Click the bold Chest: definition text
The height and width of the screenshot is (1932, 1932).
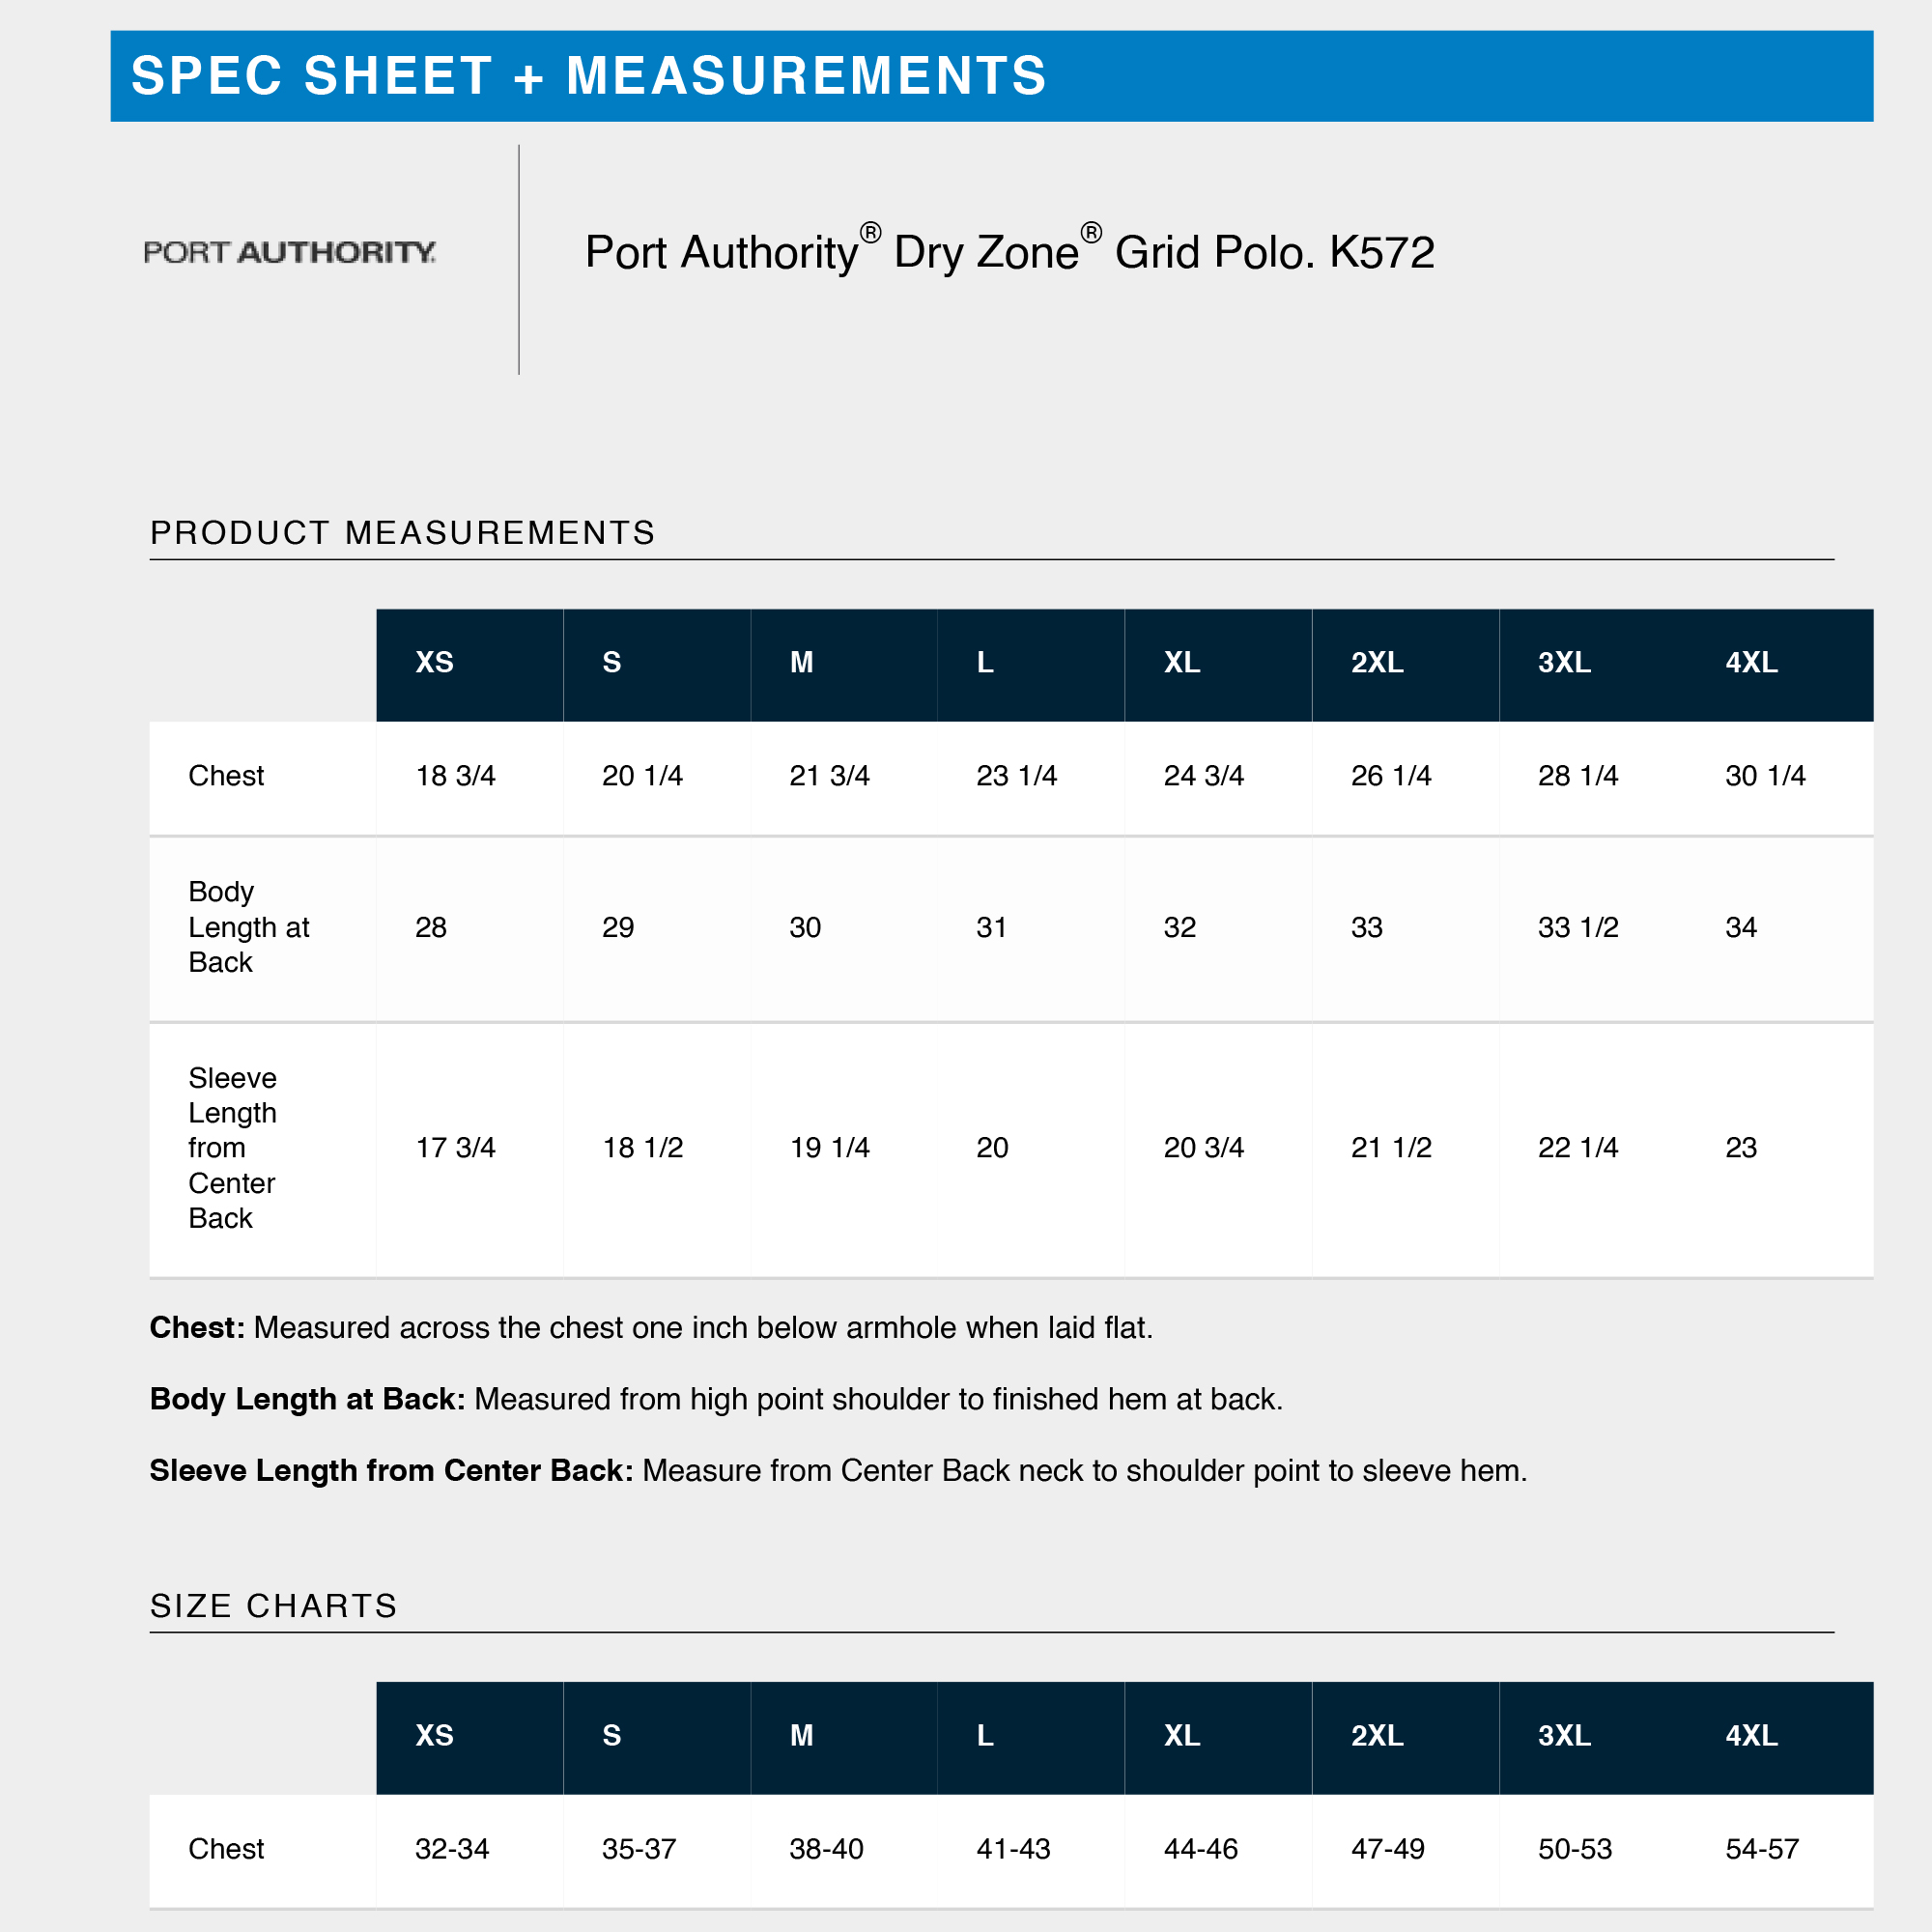click(x=197, y=1327)
